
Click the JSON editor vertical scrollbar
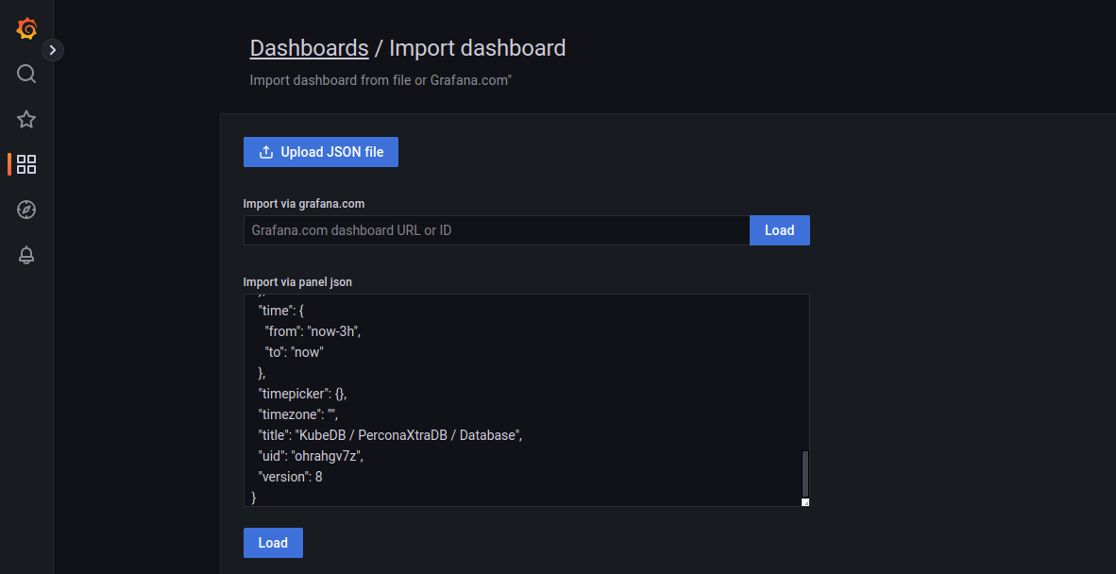tap(803, 472)
